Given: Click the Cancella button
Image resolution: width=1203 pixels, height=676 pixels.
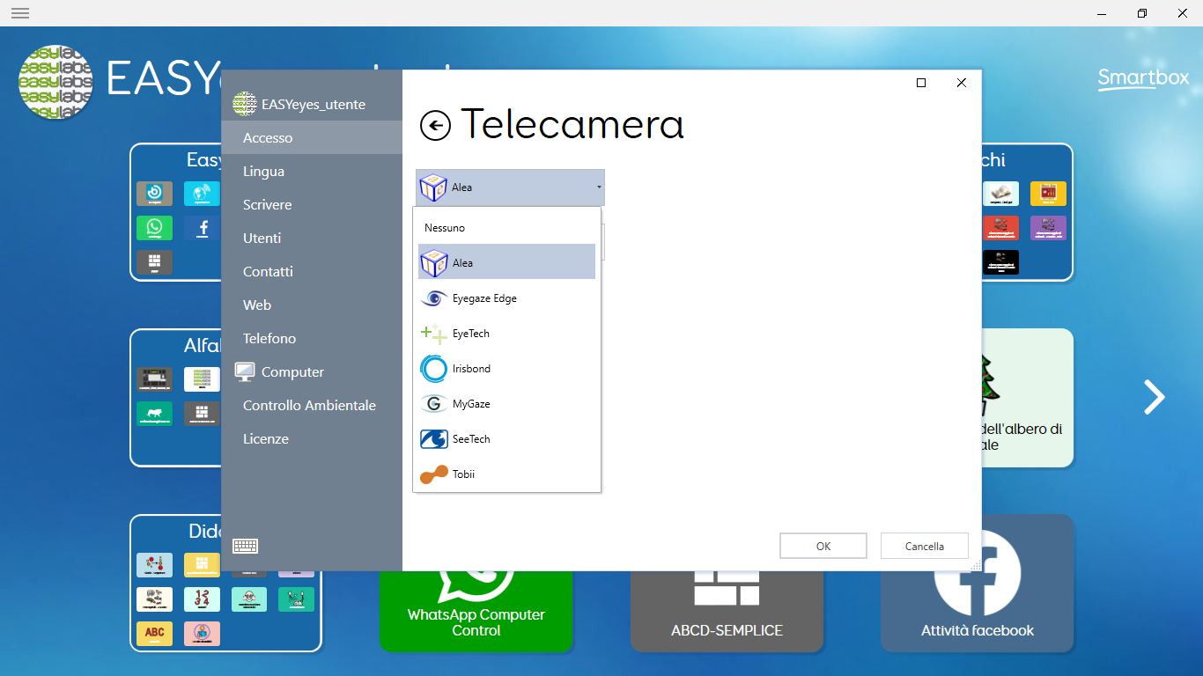Looking at the screenshot, I should 925,546.
